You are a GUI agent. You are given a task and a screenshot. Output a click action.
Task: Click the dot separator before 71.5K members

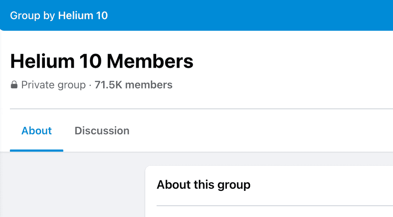click(90, 85)
